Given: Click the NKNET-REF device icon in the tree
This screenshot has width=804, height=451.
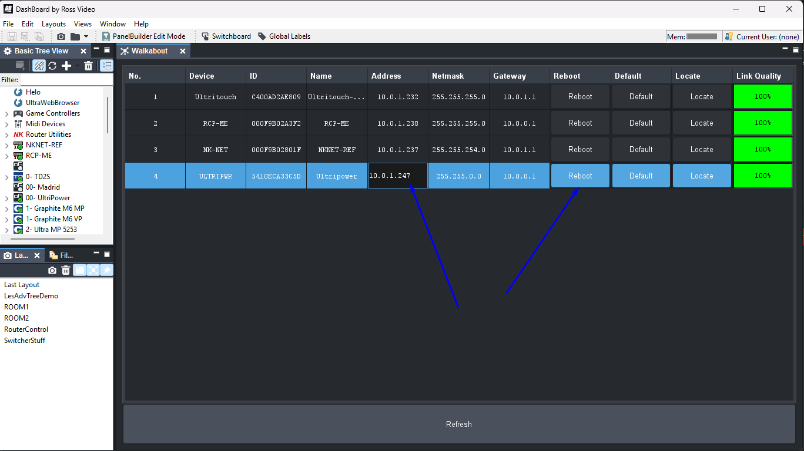Looking at the screenshot, I should 18,145.
